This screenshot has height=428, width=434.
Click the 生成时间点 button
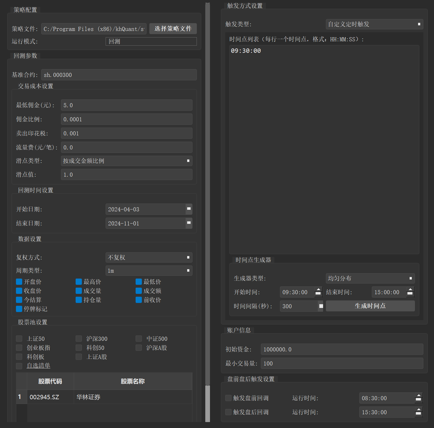[370, 306]
